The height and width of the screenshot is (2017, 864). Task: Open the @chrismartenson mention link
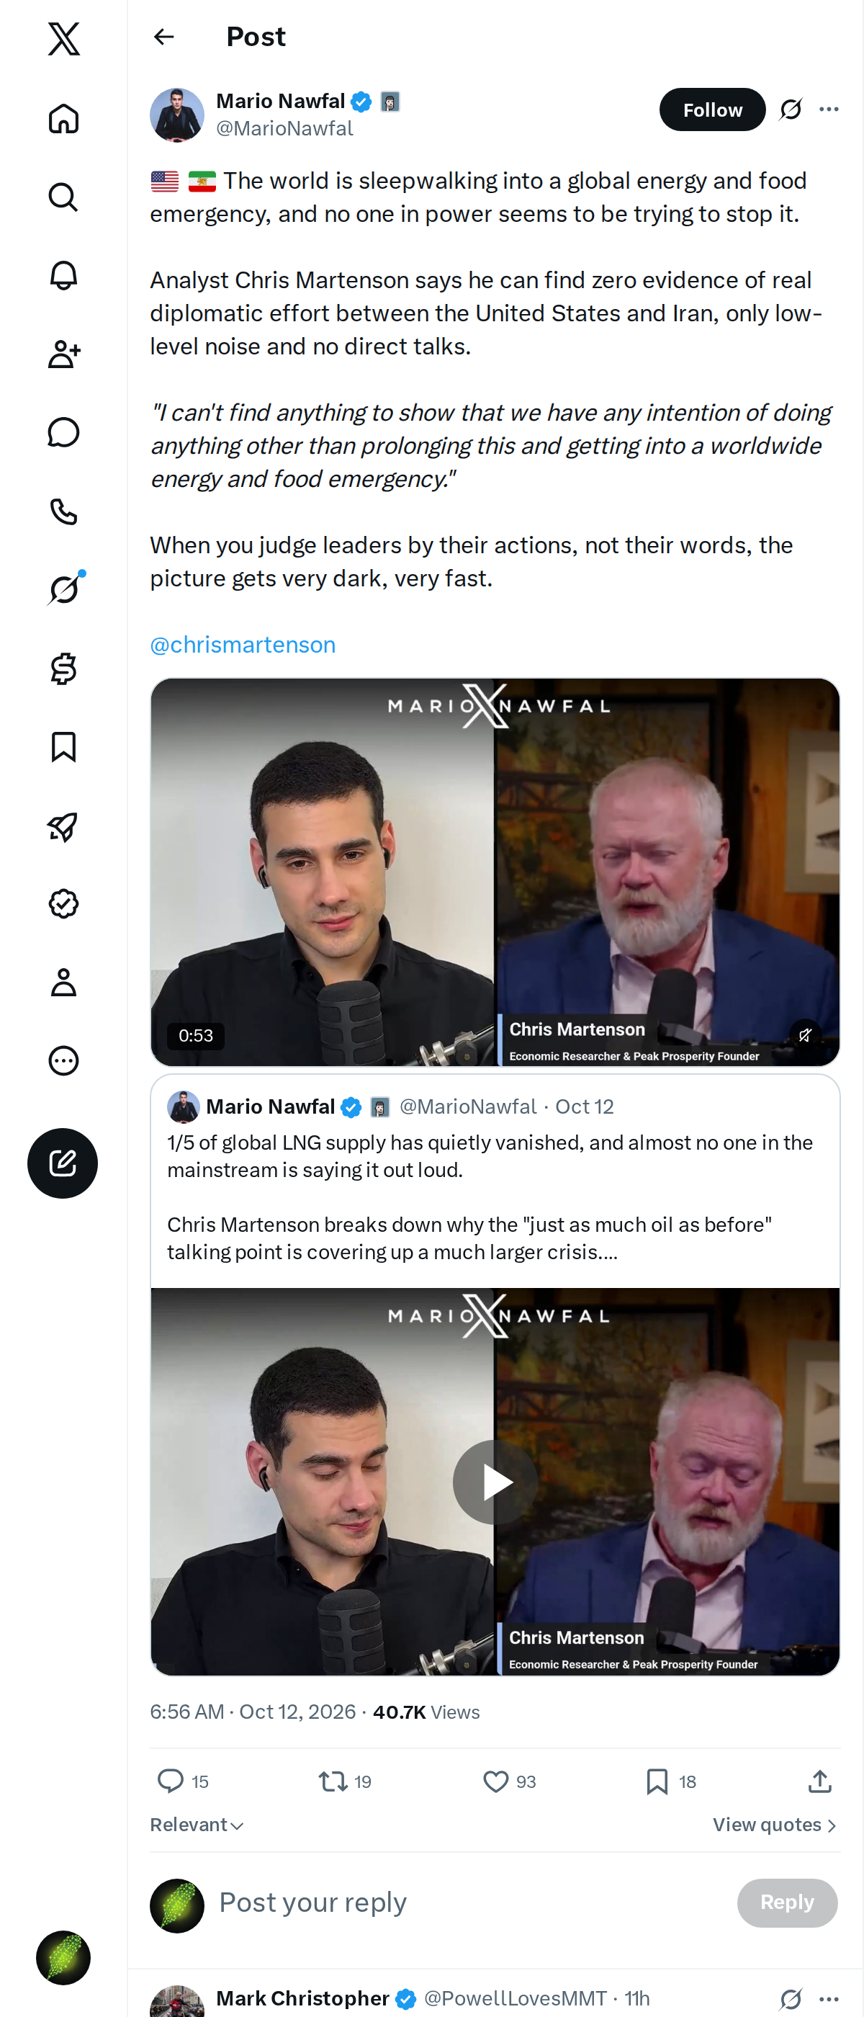(243, 645)
